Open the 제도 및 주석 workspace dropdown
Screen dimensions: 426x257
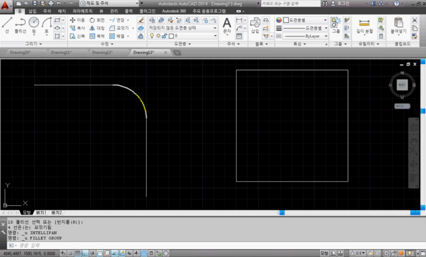pos(109,3)
